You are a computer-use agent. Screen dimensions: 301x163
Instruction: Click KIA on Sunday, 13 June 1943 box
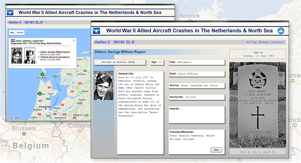(258, 54)
